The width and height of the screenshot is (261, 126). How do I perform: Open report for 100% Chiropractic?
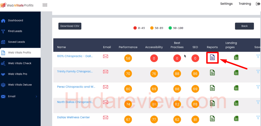point(212,57)
